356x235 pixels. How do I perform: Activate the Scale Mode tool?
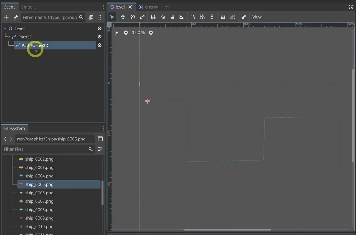pyautogui.click(x=142, y=17)
